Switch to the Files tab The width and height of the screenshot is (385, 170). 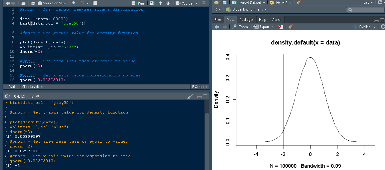tap(218, 20)
